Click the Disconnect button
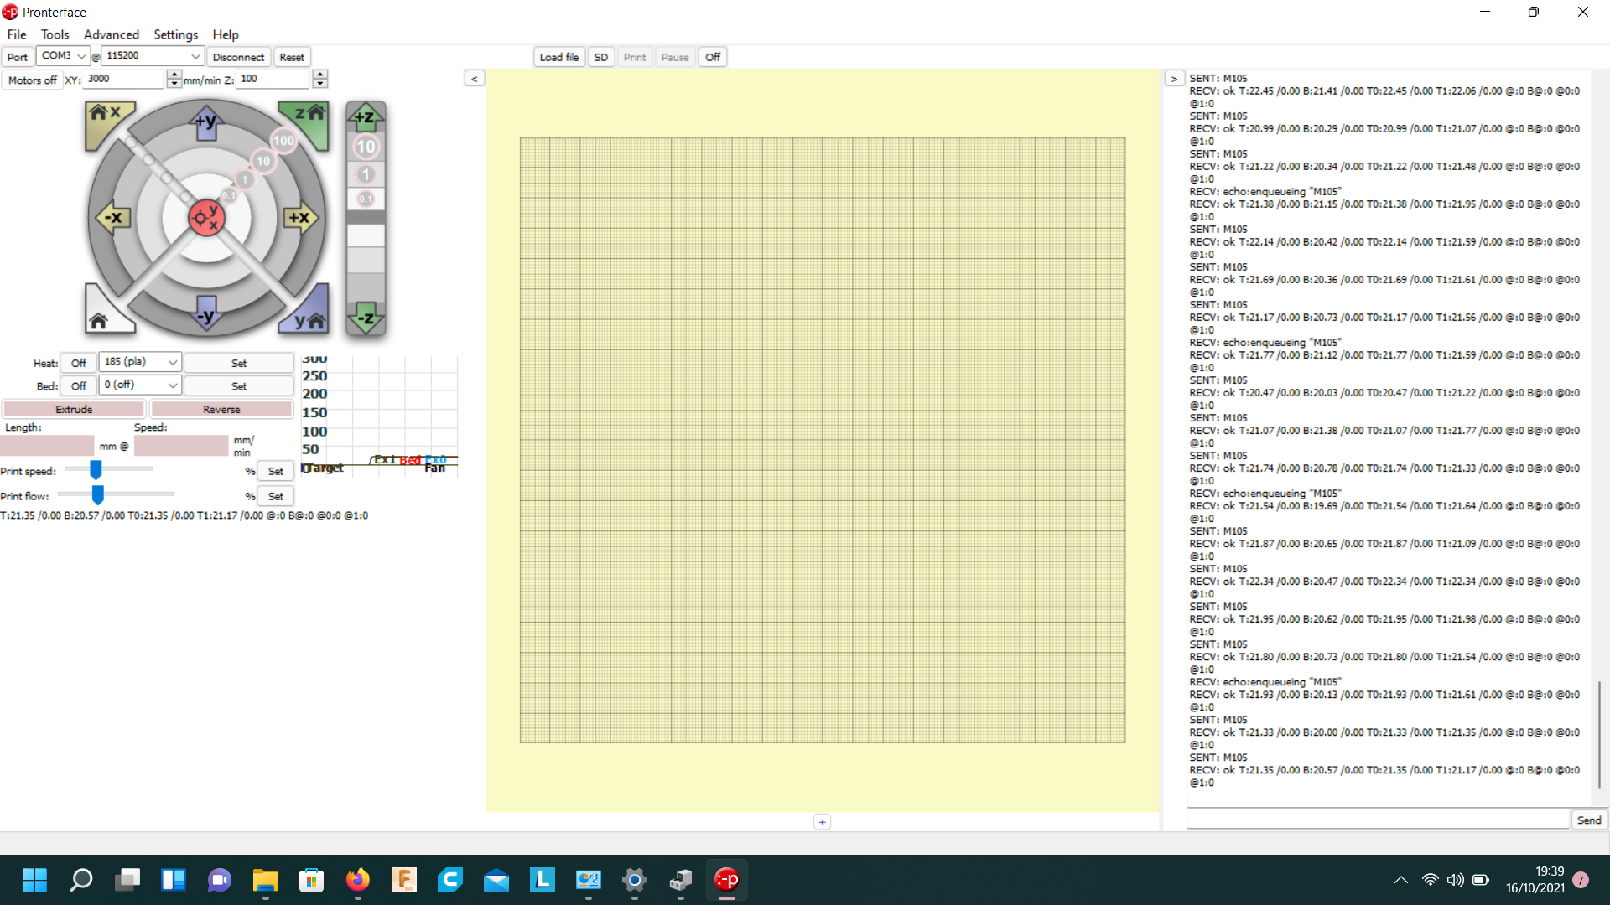Image resolution: width=1610 pixels, height=905 pixels. coord(238,57)
